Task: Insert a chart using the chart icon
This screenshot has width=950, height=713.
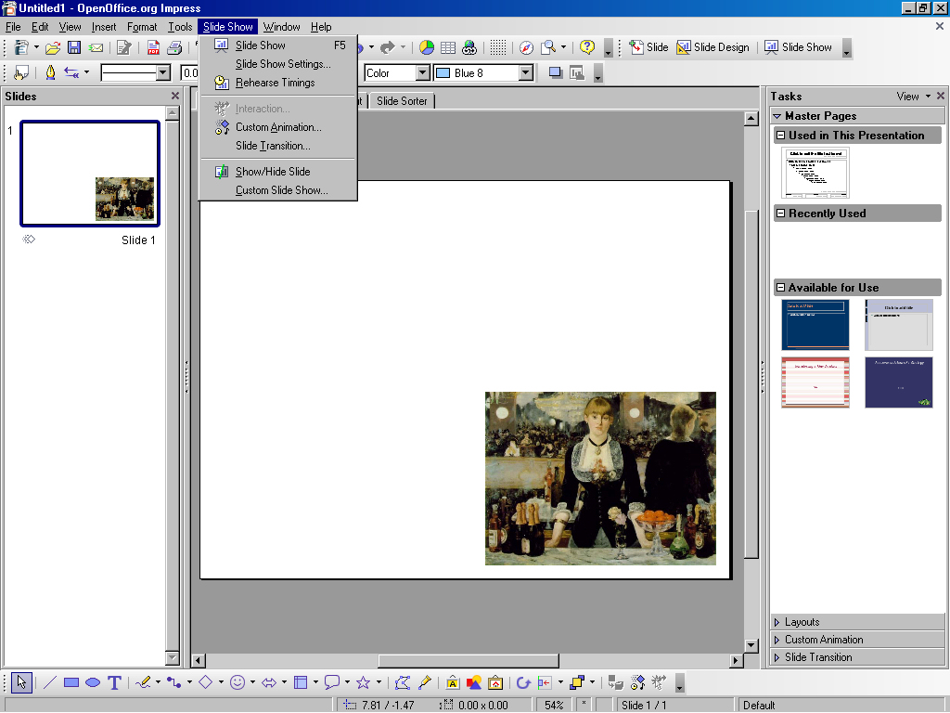Action: 427,47
